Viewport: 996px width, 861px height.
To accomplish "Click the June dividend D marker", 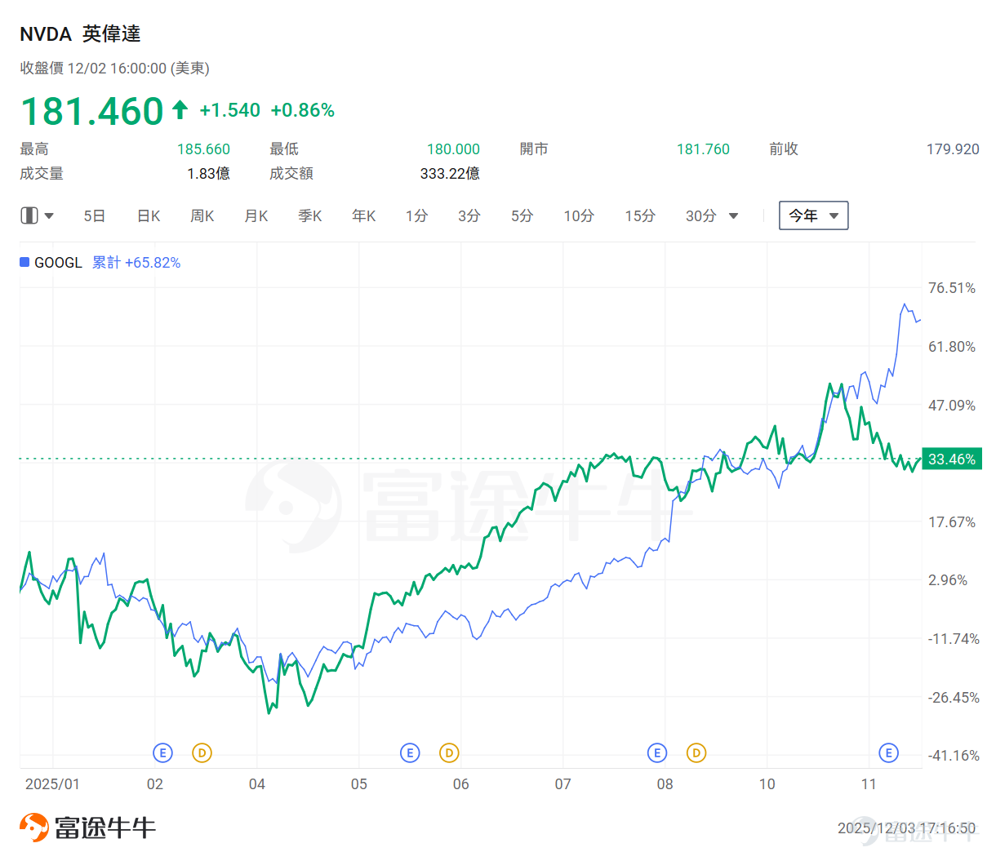I will pyautogui.click(x=449, y=752).
